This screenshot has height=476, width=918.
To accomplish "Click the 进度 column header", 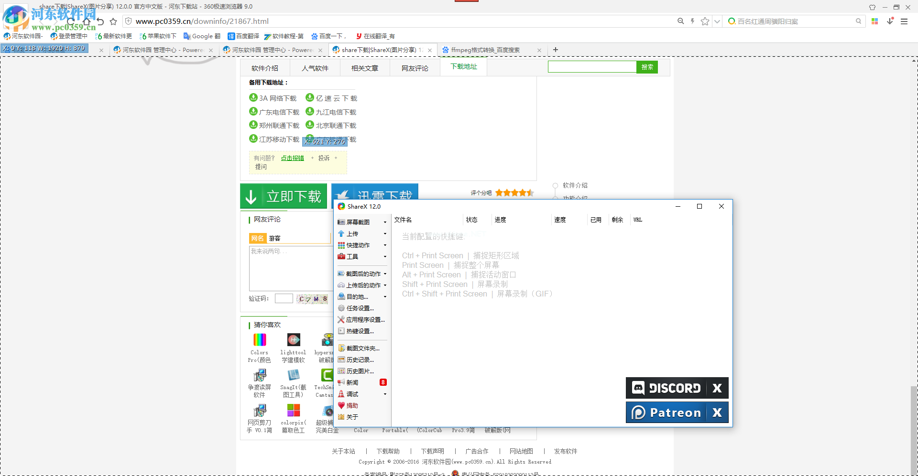I will tap(500, 220).
